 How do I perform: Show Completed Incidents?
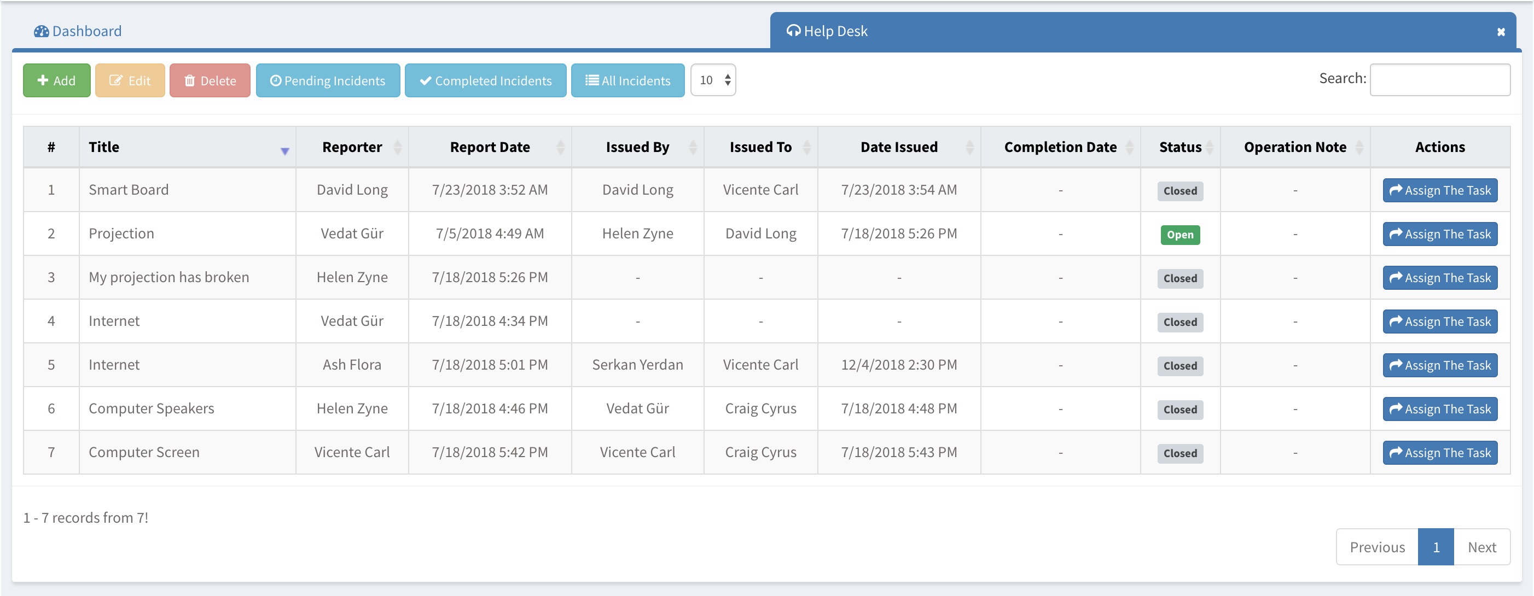pos(485,80)
